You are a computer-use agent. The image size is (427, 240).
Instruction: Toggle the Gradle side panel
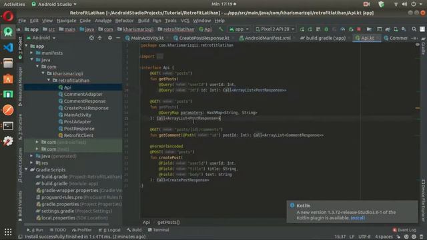click(x=423, y=46)
